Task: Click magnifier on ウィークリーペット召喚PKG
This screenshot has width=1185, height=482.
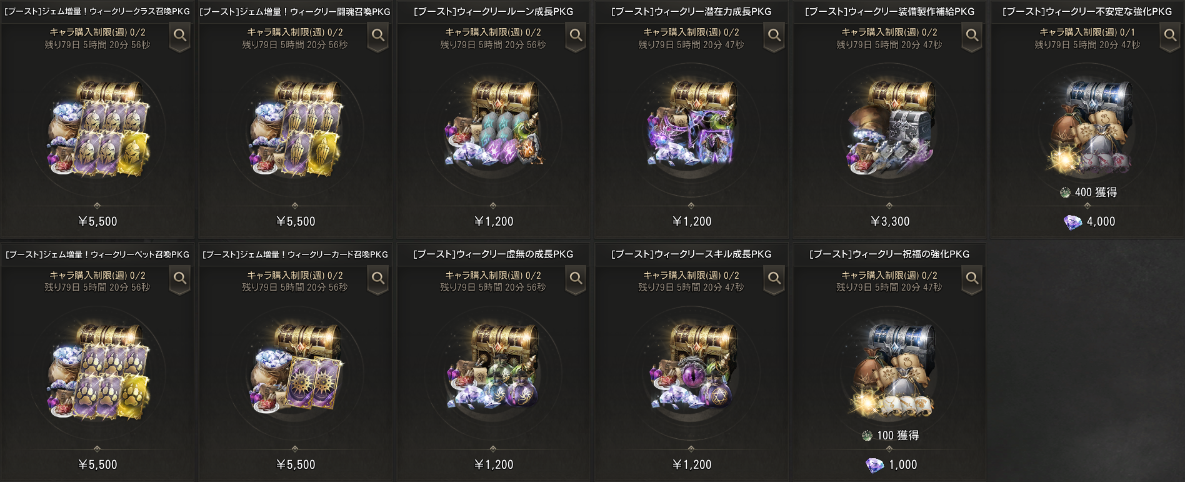Action: (180, 279)
